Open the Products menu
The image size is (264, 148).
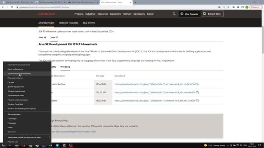point(79,14)
